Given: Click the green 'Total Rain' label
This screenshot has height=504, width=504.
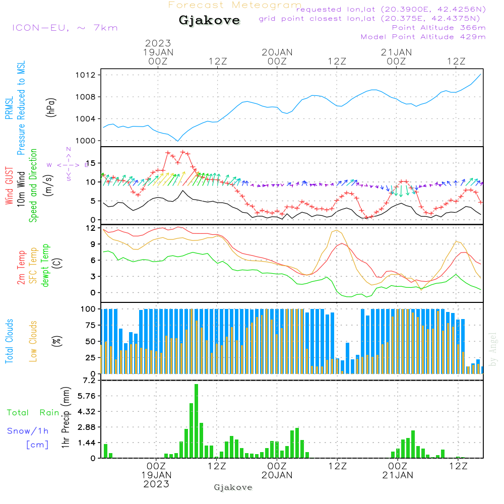Looking at the screenshot, I should point(33,413).
